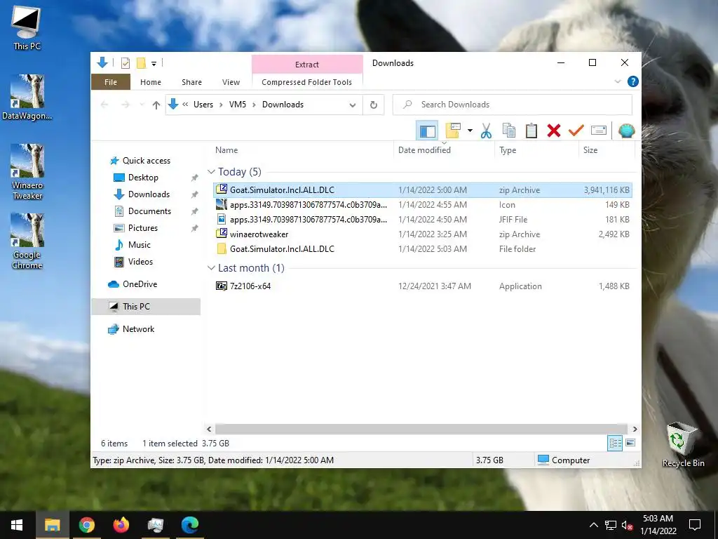Open Firefox from the taskbar

pos(121,525)
